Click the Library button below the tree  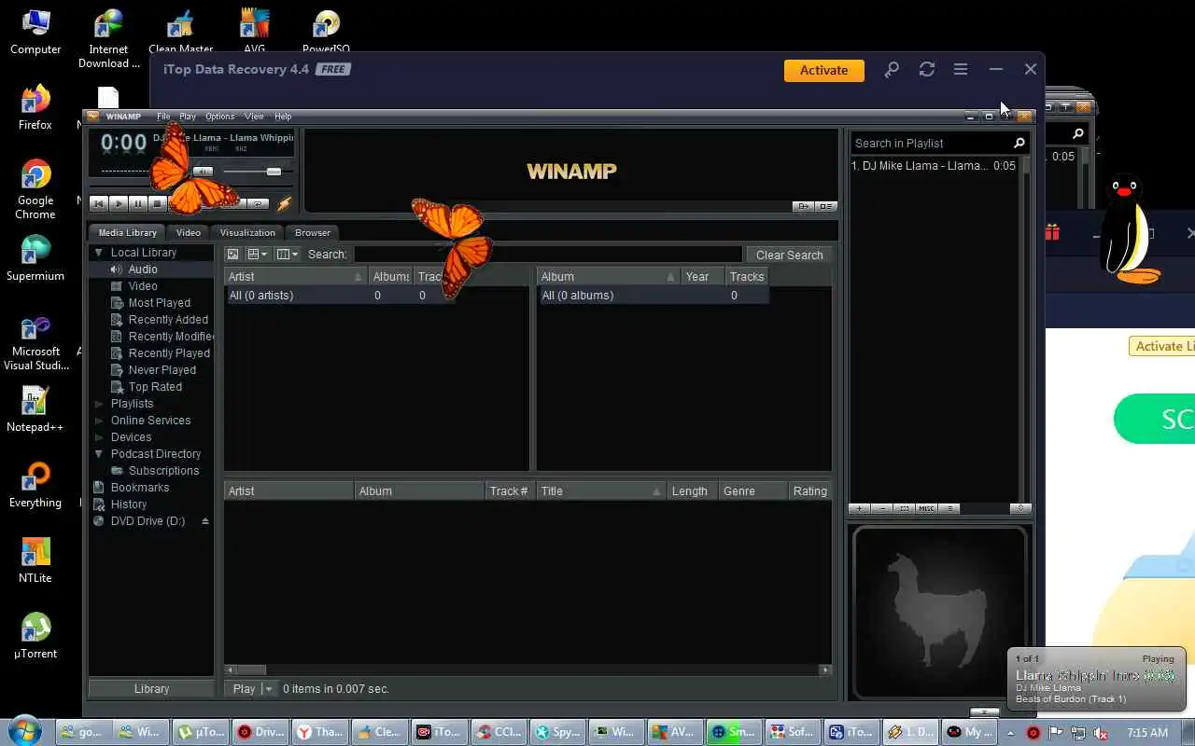(x=151, y=689)
